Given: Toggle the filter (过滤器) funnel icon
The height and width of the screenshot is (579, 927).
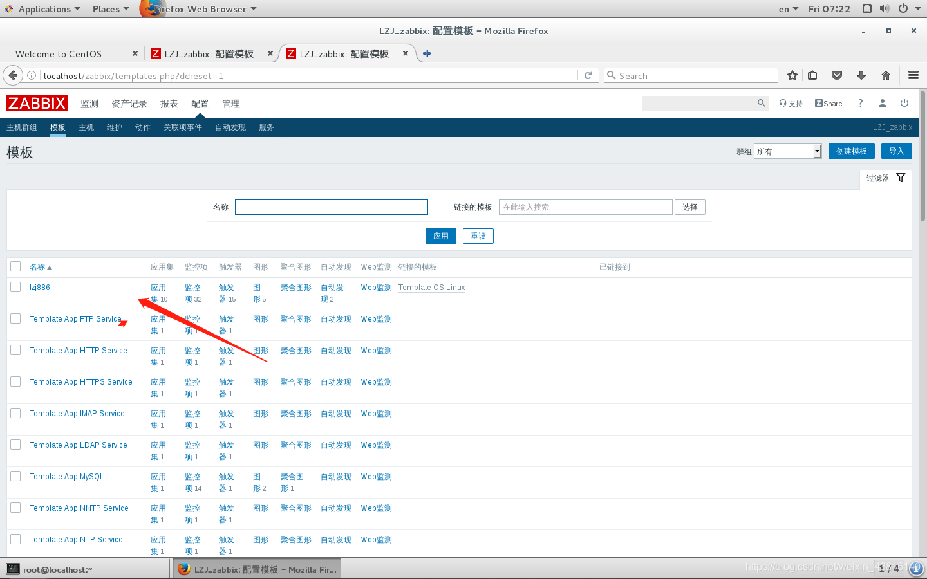Looking at the screenshot, I should click(901, 178).
